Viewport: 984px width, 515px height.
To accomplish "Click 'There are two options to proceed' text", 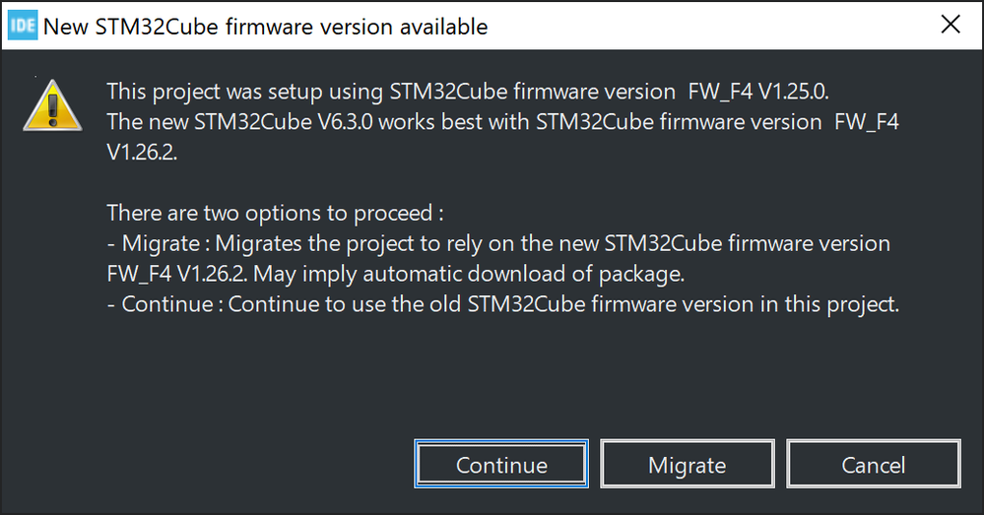I will point(270,214).
